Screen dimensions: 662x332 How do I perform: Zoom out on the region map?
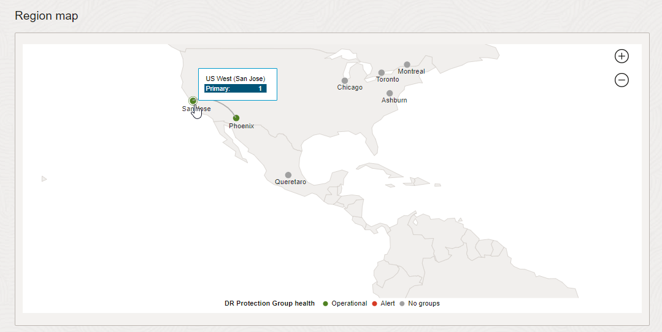tap(622, 80)
